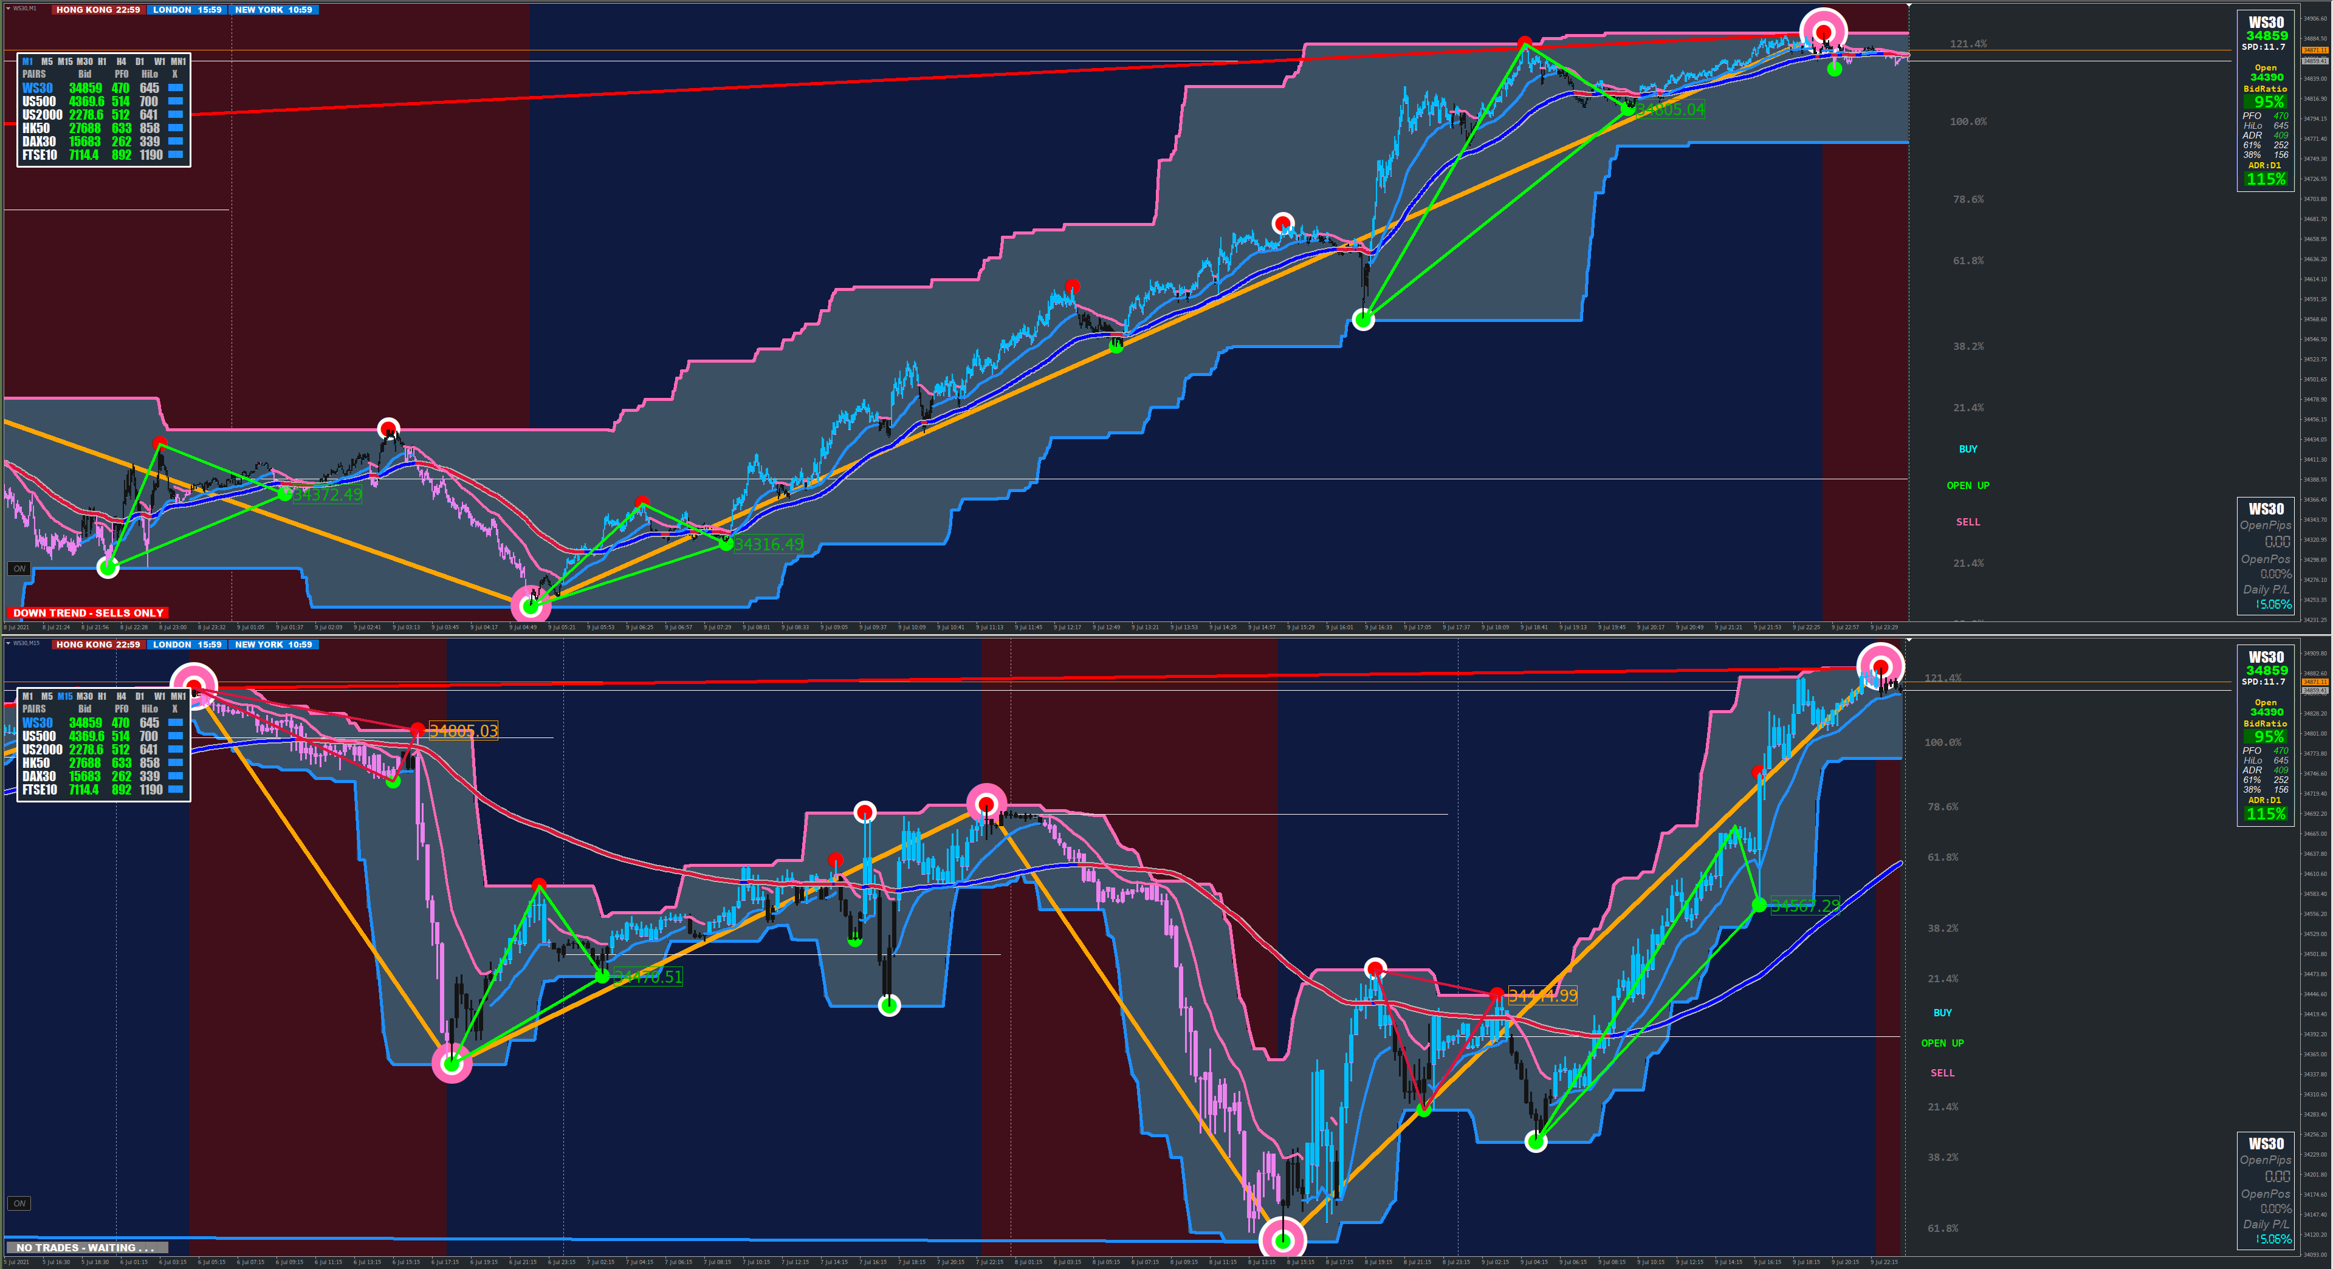Click the green 34567.29 swing-low marker
The height and width of the screenshot is (1269, 2333).
click(x=1759, y=905)
